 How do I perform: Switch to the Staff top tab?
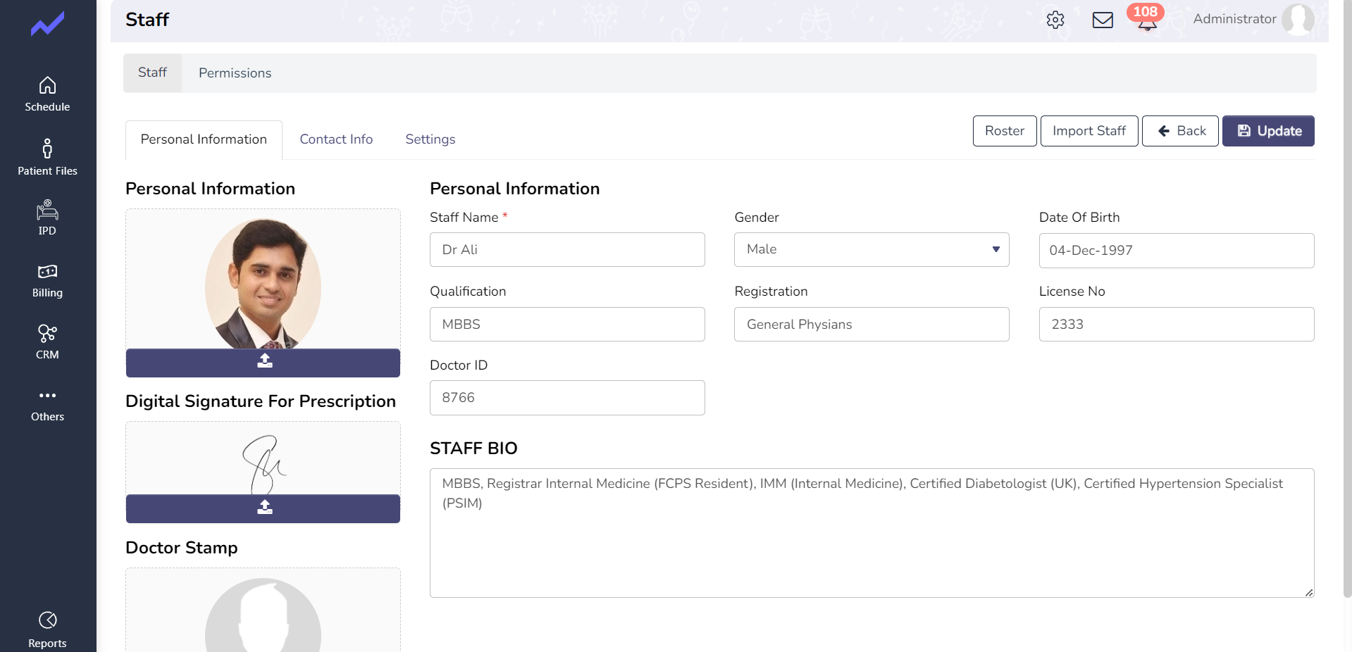pos(152,73)
